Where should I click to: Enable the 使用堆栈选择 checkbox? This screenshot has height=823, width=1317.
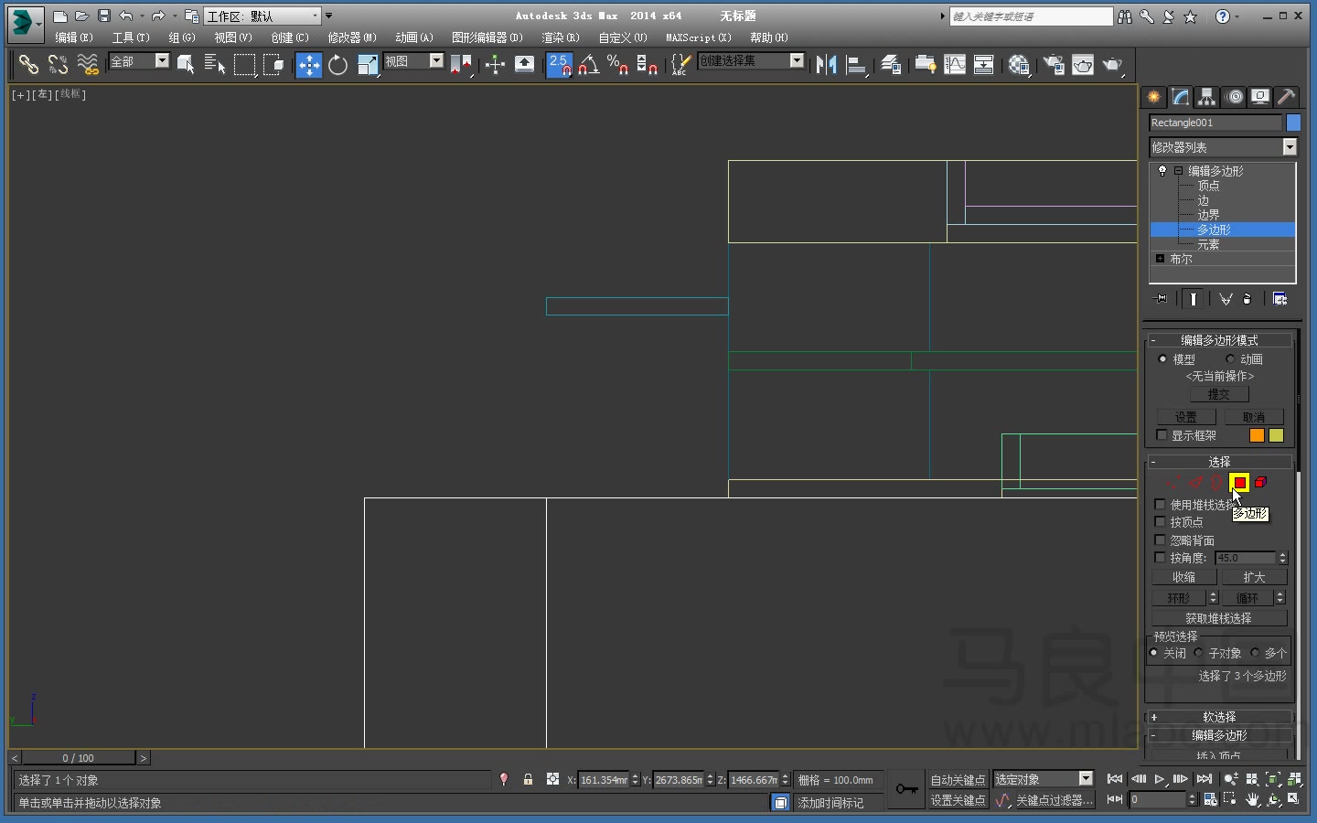click(x=1161, y=505)
